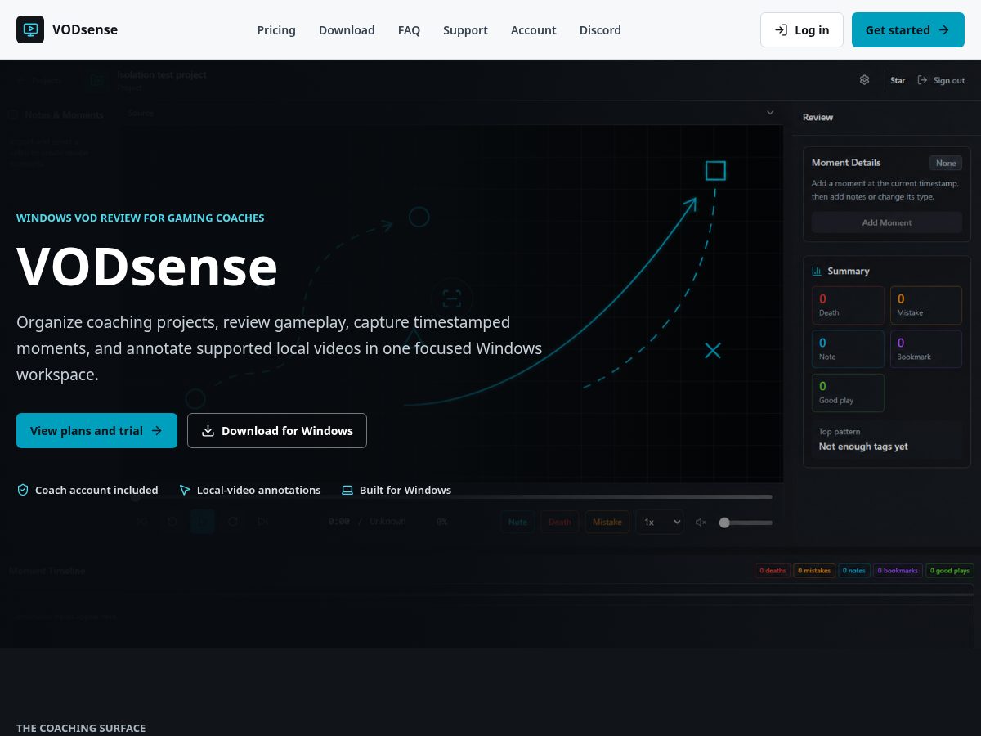
Task: Go to the Account page
Action: 534,29
